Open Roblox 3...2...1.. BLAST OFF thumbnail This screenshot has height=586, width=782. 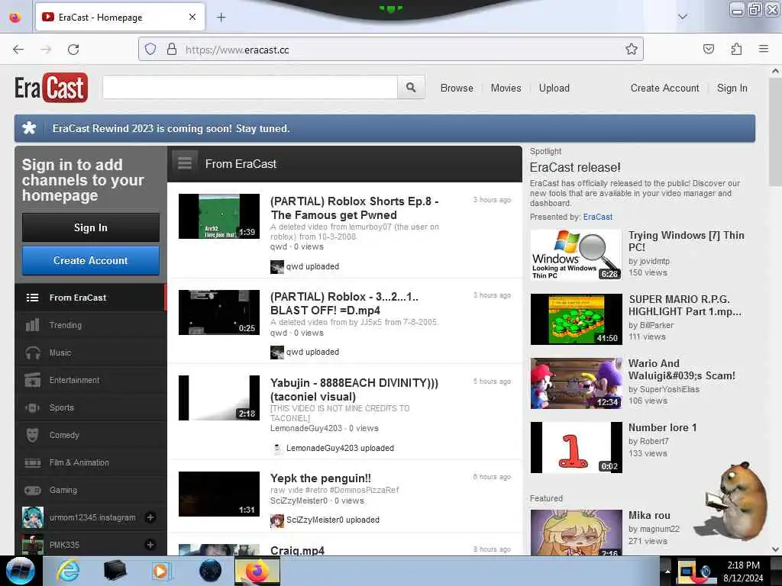[x=219, y=312]
